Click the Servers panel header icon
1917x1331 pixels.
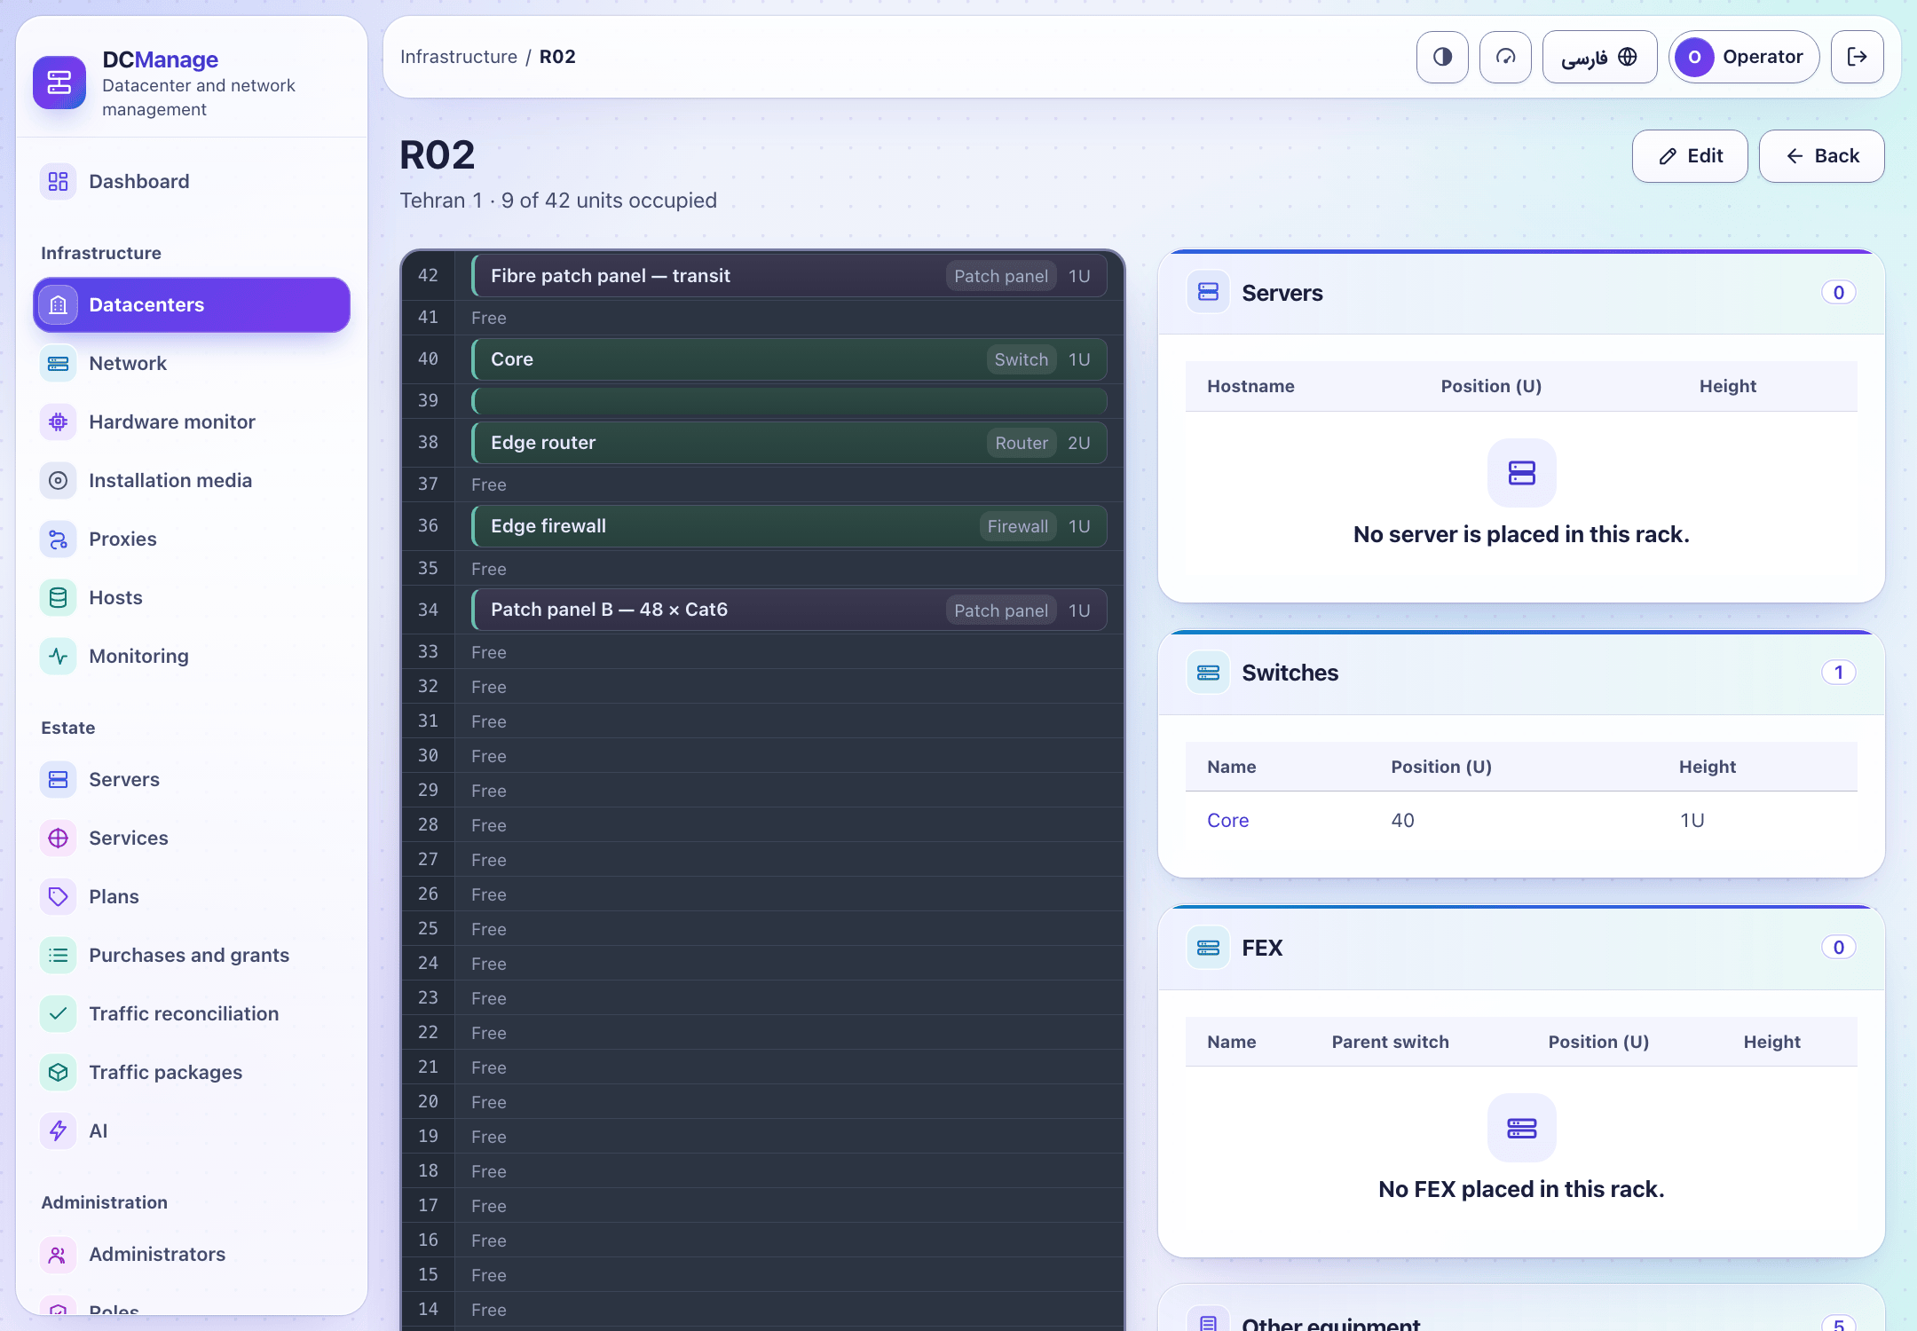tap(1208, 292)
